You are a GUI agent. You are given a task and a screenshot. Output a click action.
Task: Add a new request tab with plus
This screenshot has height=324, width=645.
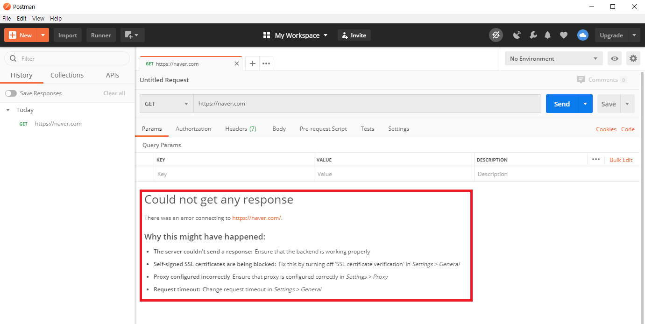click(252, 63)
